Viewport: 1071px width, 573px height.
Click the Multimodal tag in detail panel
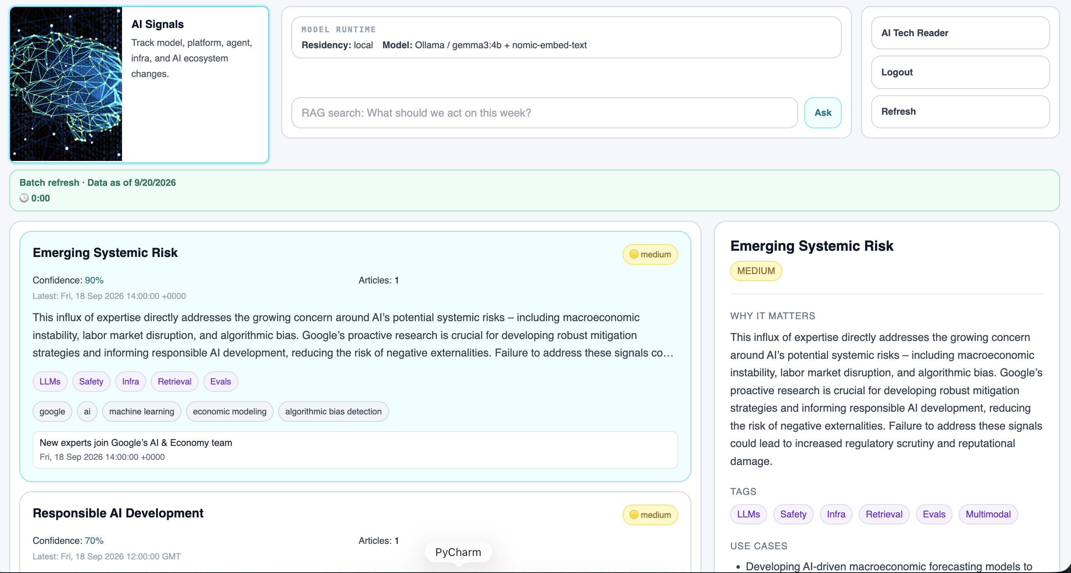pos(988,514)
